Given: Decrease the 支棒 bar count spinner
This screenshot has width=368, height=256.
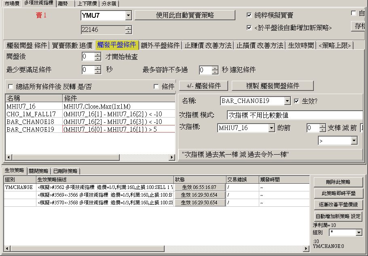Looking at the screenshot, I should tap(322, 130).
